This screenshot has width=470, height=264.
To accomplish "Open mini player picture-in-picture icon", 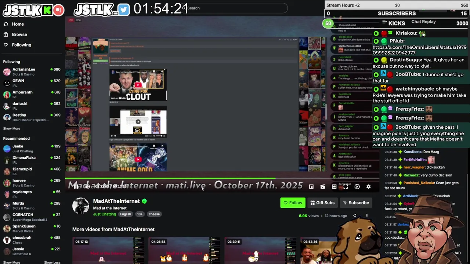I will point(311,187).
